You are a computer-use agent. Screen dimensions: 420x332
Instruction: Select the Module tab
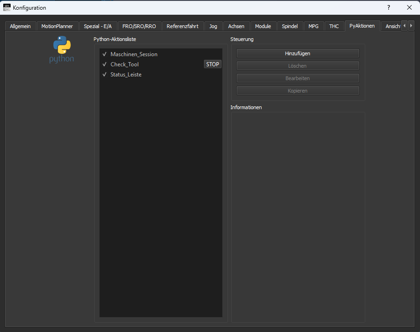click(x=263, y=26)
